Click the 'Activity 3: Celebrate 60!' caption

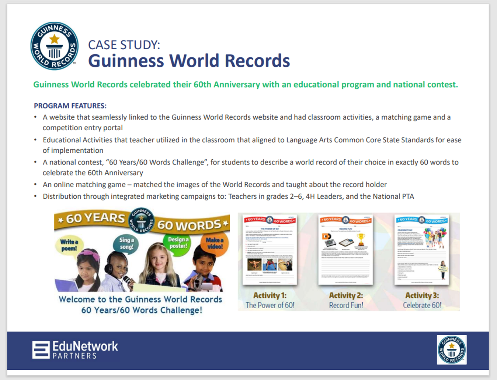click(423, 300)
